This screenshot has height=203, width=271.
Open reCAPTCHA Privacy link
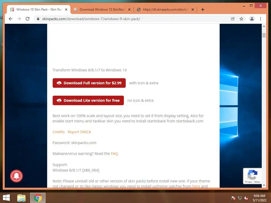(248, 182)
